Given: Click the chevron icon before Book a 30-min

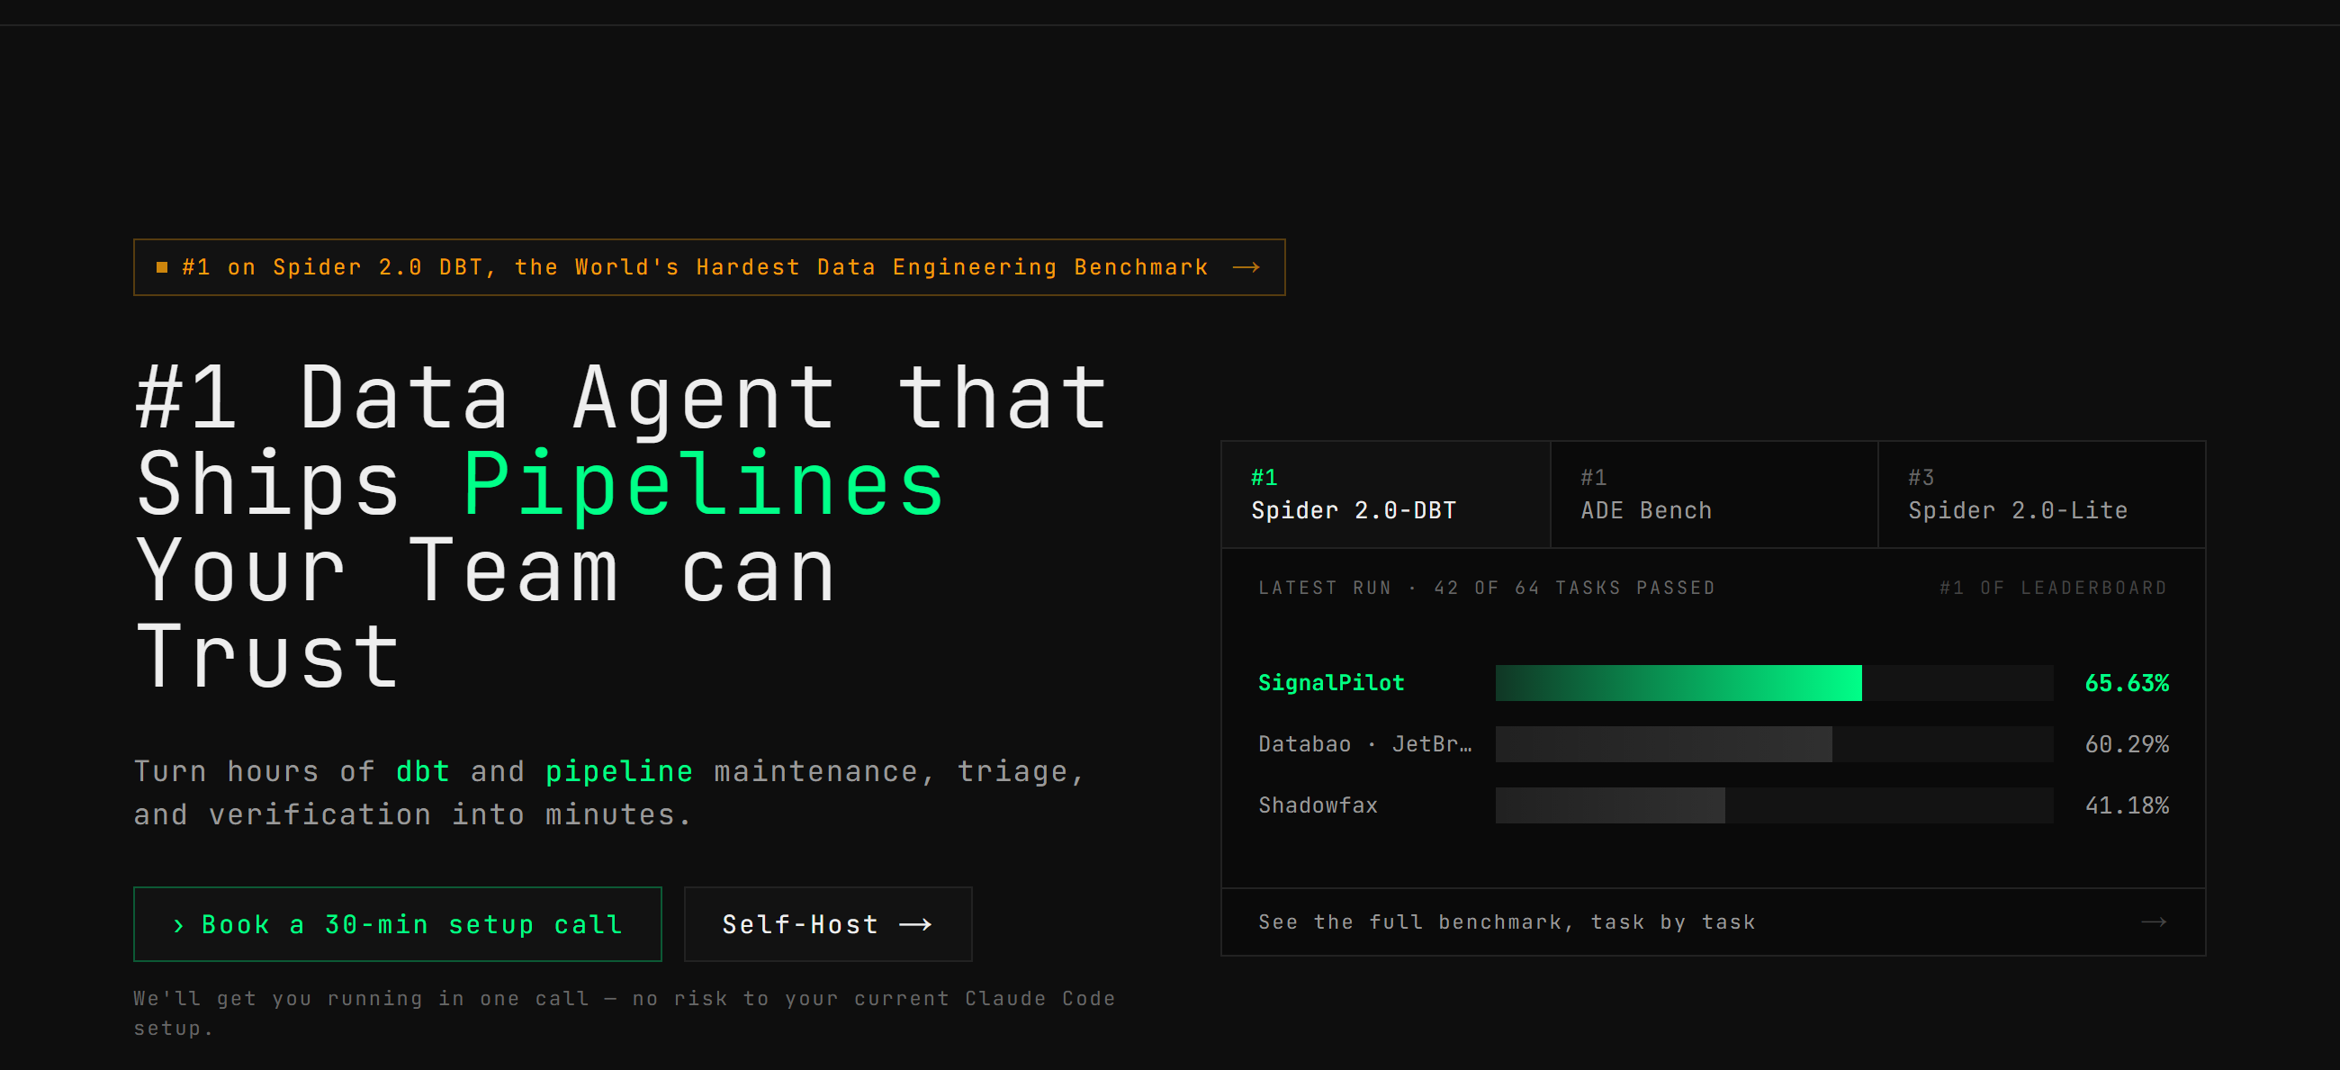Looking at the screenshot, I should pos(178,925).
